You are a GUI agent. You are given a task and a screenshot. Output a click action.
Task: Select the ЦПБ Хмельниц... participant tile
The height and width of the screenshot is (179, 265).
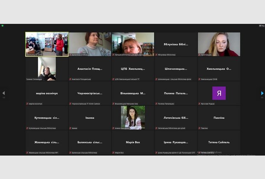click(x=132, y=69)
